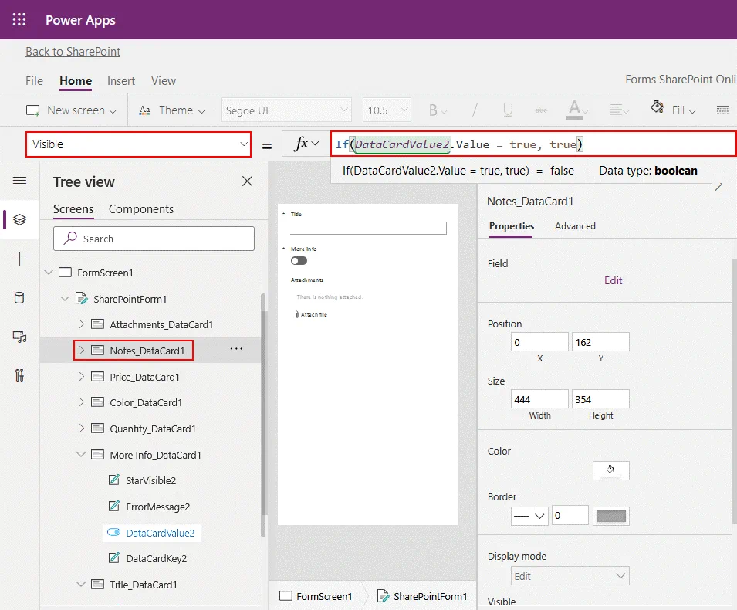Click the Edit link for Field
This screenshot has width=737, height=610.
(613, 280)
